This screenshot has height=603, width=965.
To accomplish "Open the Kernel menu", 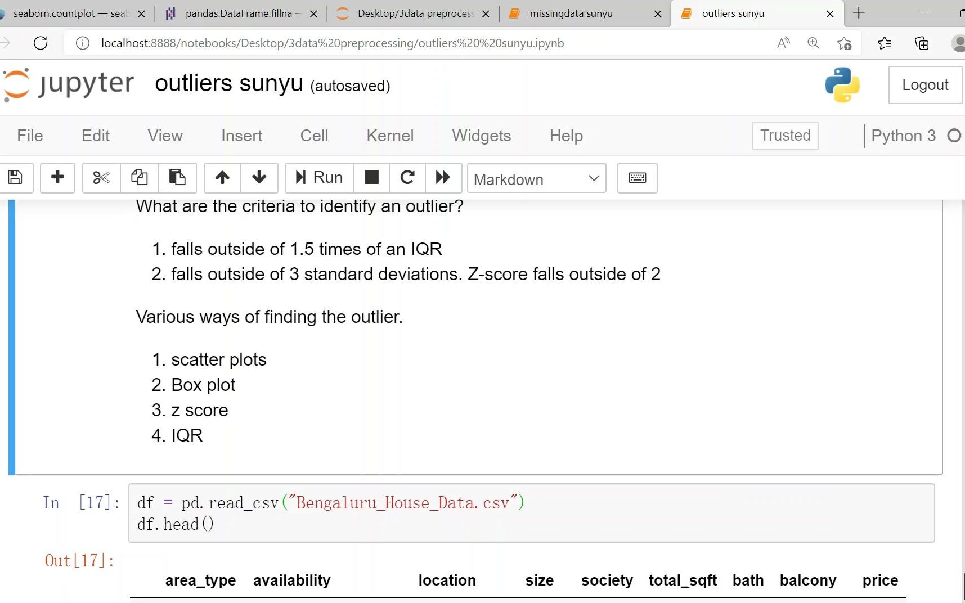I will (389, 136).
